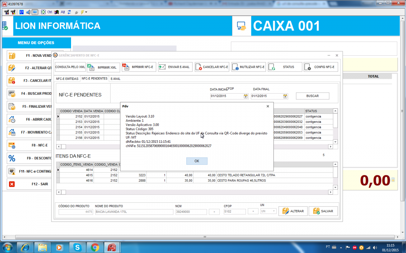Image resolution: width=406 pixels, height=253 pixels.
Task: Close the Pdv message dialog
Action: pos(268,106)
